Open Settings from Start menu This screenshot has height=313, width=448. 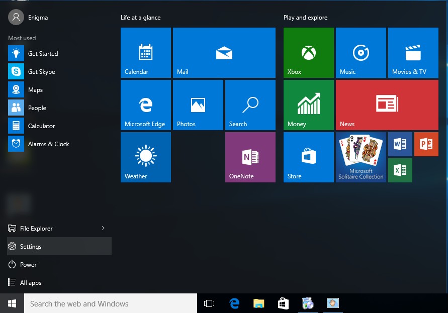(x=59, y=246)
